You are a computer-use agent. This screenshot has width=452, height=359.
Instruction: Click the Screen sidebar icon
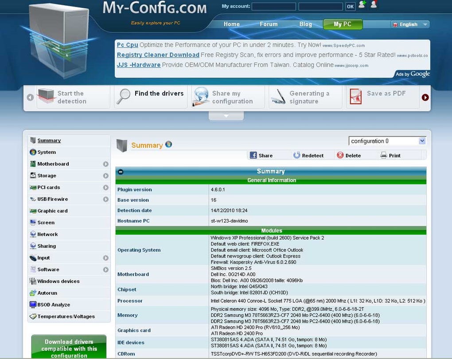coord(33,222)
